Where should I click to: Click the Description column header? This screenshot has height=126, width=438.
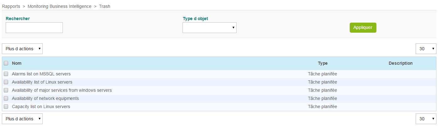[400, 63]
